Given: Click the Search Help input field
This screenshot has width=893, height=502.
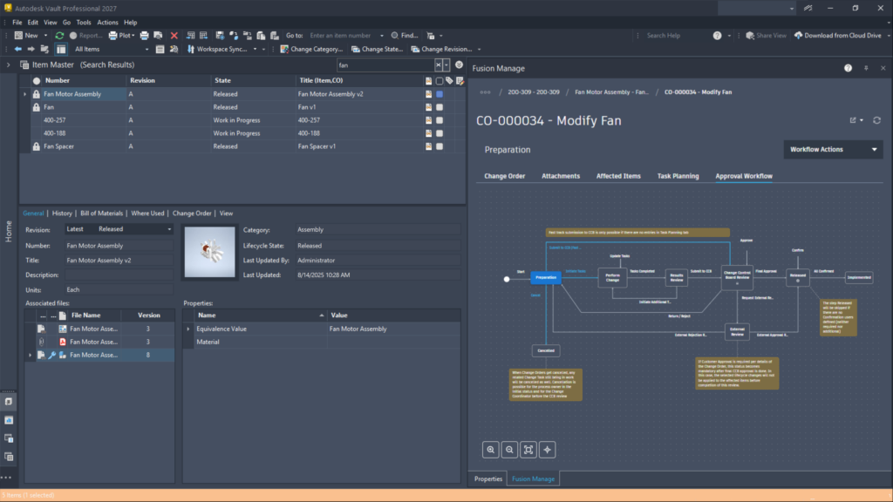Looking at the screenshot, I should click(x=676, y=35).
